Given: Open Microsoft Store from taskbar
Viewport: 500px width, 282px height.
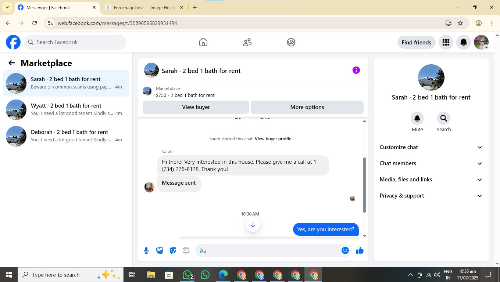Looking at the screenshot, I should click(169, 275).
